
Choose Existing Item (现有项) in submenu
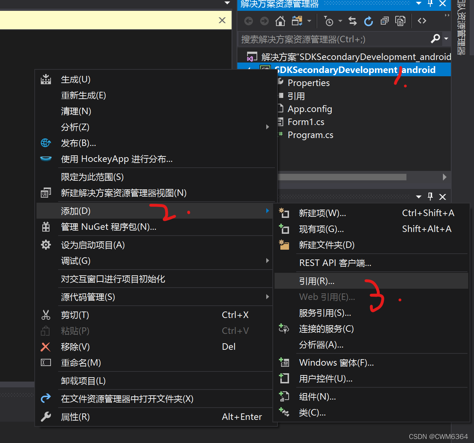click(322, 229)
